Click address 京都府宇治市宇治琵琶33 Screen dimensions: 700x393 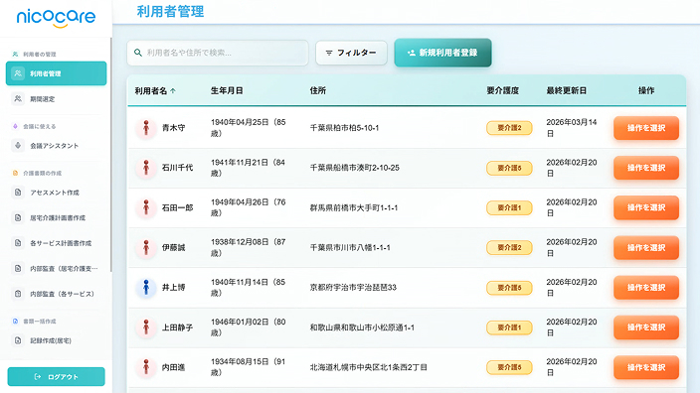click(353, 288)
